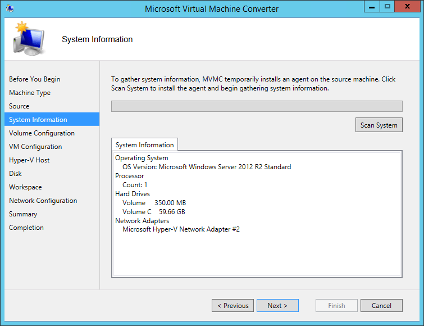Cancel the conversion wizard
Viewport: 424px width, 326px height.
click(x=381, y=305)
